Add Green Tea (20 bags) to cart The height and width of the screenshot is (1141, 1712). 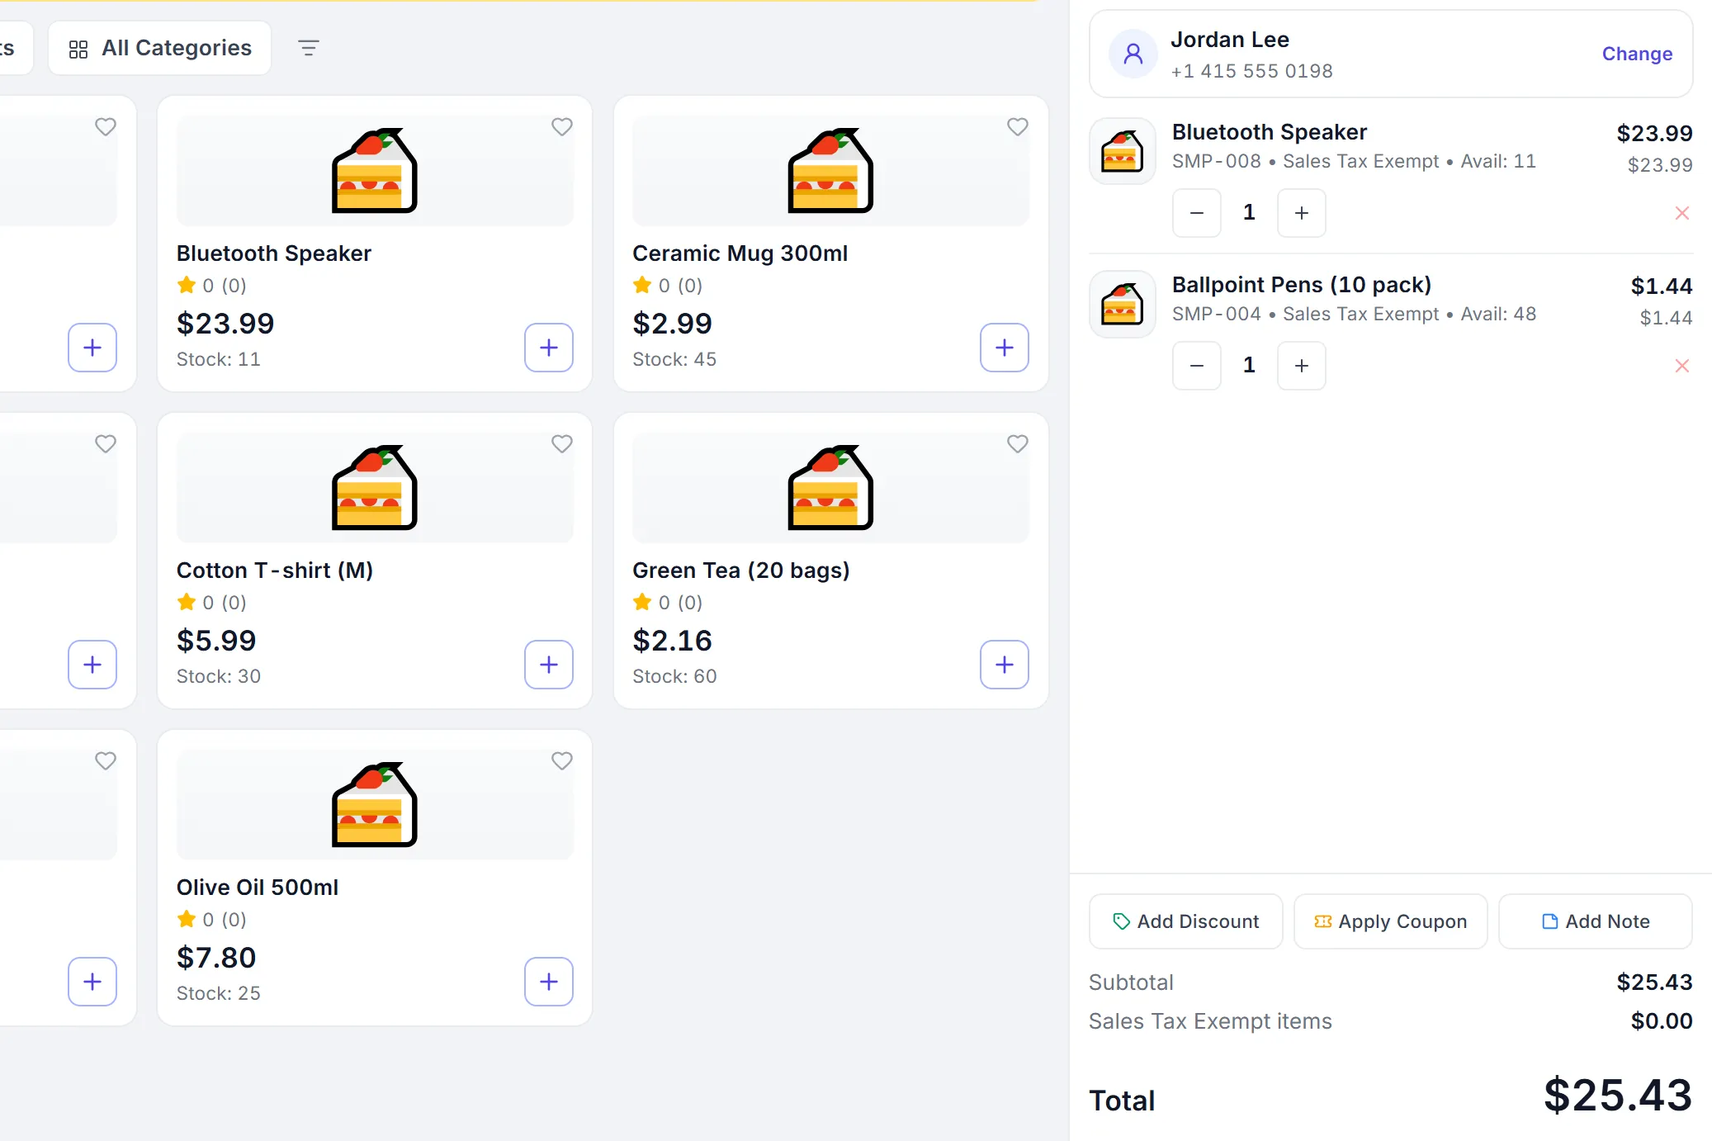(1005, 665)
